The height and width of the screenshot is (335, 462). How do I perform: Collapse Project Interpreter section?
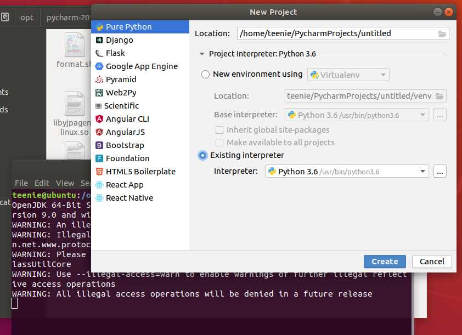click(202, 54)
